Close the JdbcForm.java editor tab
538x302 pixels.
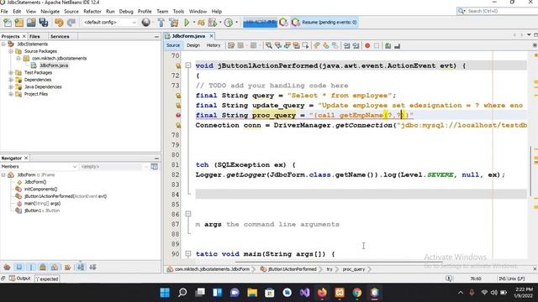pos(211,36)
